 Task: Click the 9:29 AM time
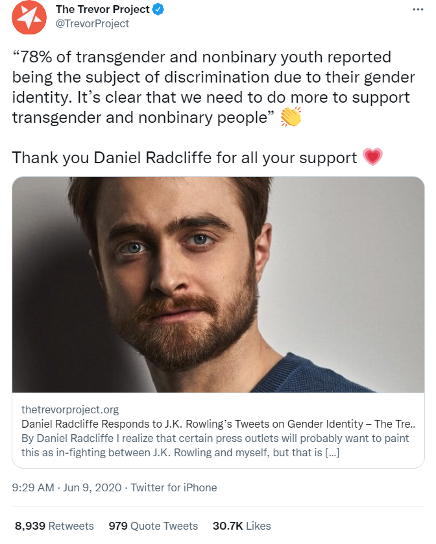pos(33,487)
